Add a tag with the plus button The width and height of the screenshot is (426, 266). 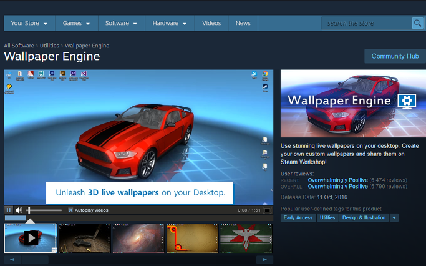tap(394, 217)
